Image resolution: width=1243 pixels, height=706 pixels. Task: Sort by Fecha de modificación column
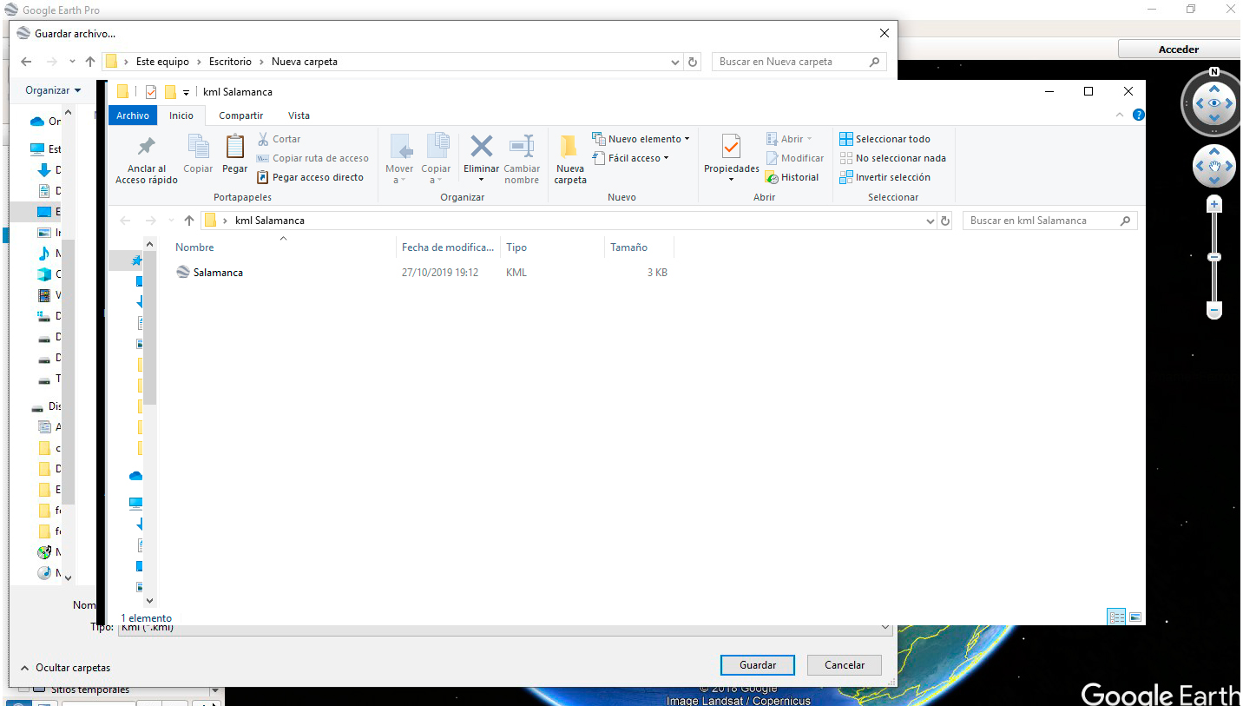(448, 247)
